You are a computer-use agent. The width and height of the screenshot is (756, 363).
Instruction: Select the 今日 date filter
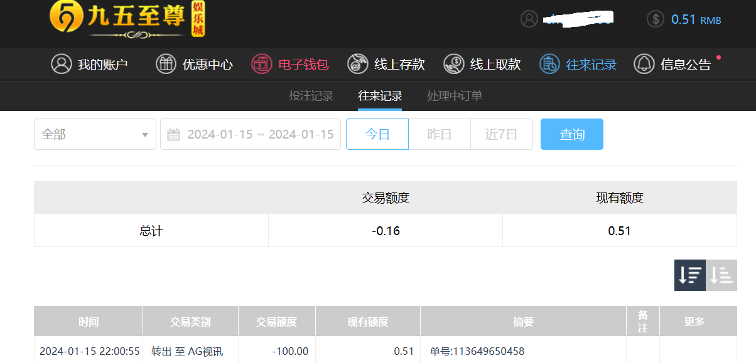point(377,134)
